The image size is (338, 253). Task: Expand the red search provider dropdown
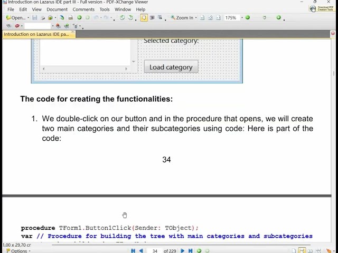(x=22, y=26)
